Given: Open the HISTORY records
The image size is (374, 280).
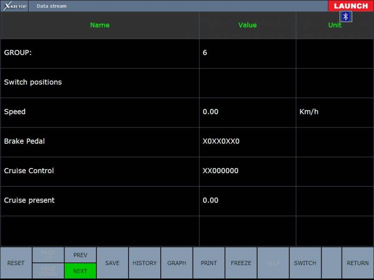Looking at the screenshot, I should point(144,263).
